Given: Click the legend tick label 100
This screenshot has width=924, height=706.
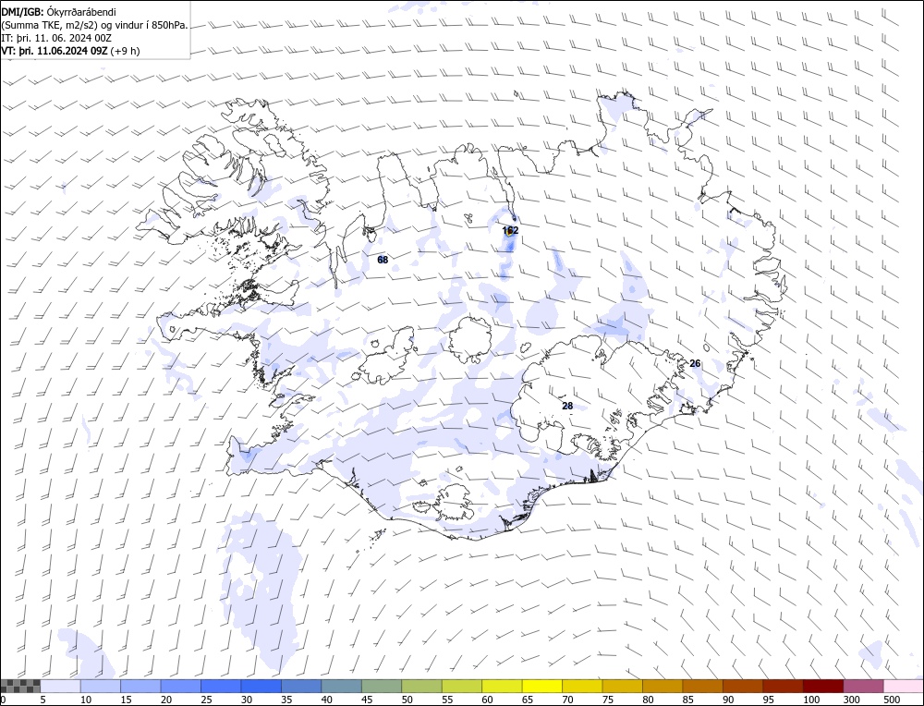Looking at the screenshot, I should tap(811, 700).
